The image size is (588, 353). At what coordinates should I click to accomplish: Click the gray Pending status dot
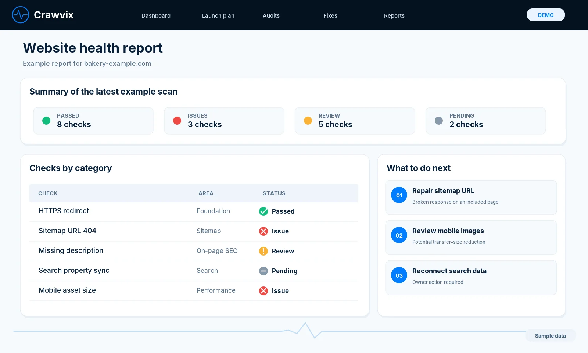[x=439, y=121]
